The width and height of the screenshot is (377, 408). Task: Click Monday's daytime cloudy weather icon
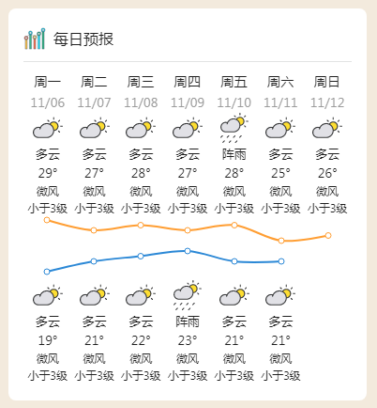48,128
